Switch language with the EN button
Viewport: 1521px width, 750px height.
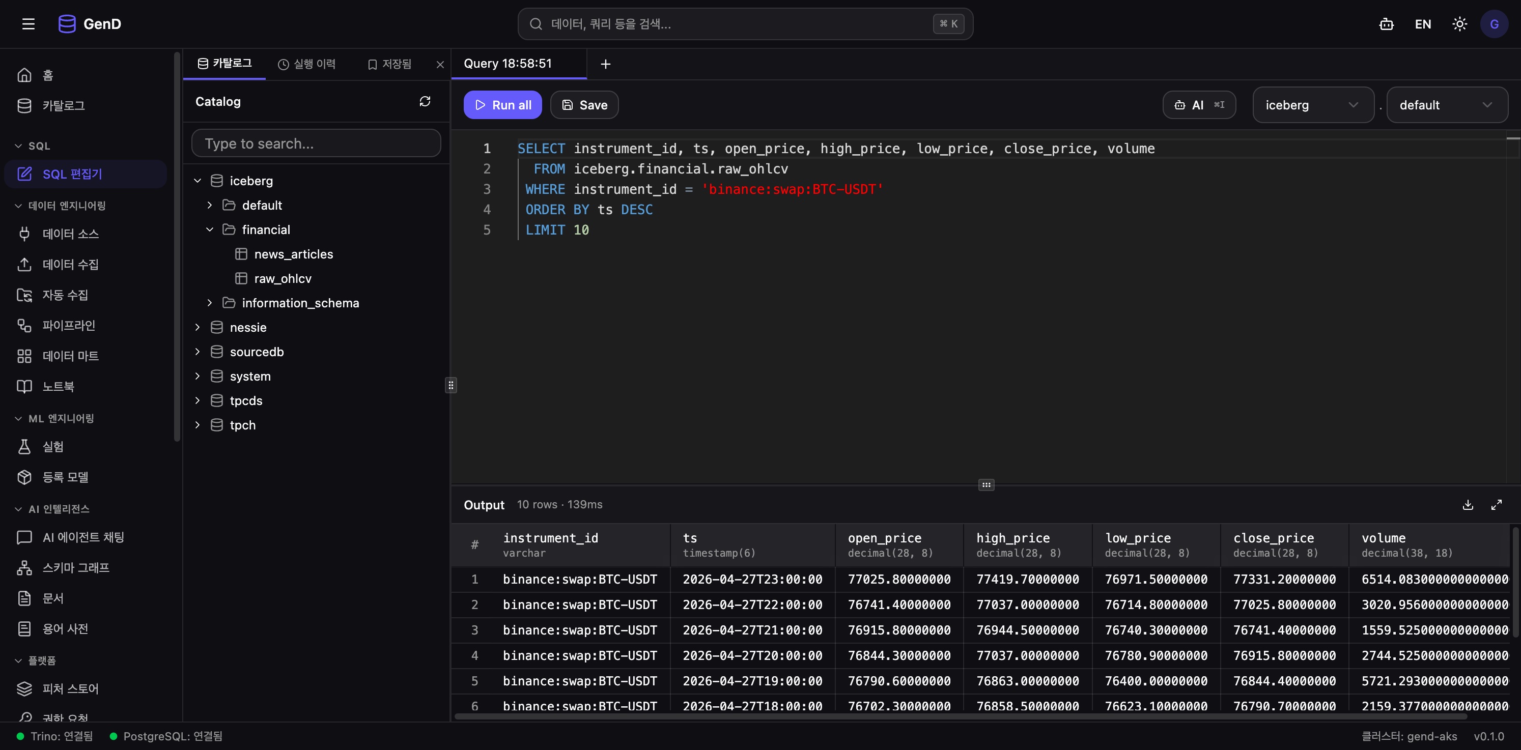[1423, 23]
